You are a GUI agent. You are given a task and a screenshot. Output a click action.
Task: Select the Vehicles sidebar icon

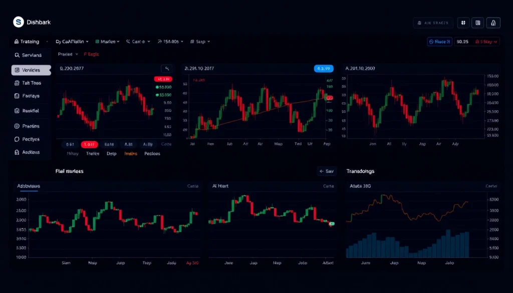click(x=31, y=70)
